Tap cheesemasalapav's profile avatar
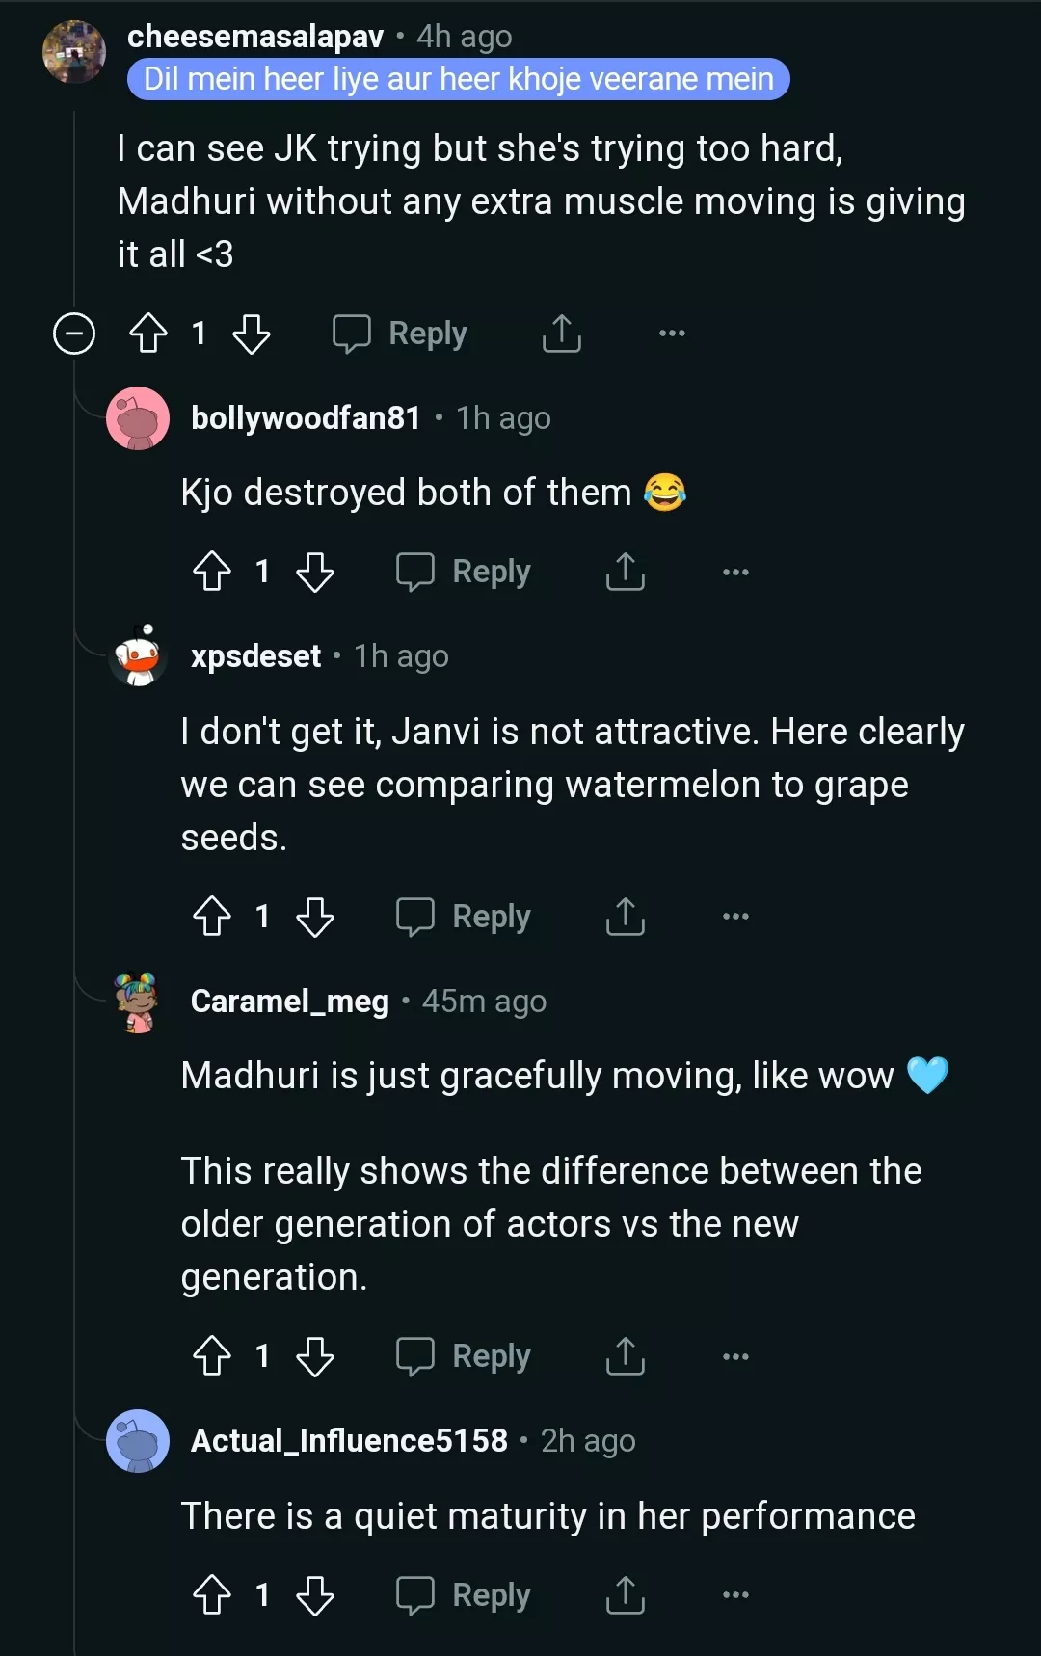 pyautogui.click(x=74, y=52)
